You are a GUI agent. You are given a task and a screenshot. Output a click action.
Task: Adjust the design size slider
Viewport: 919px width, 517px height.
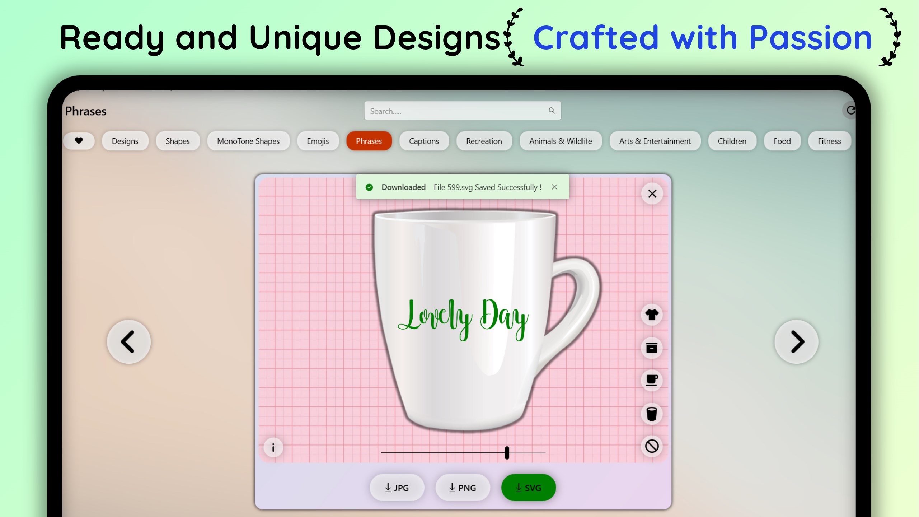click(x=506, y=453)
